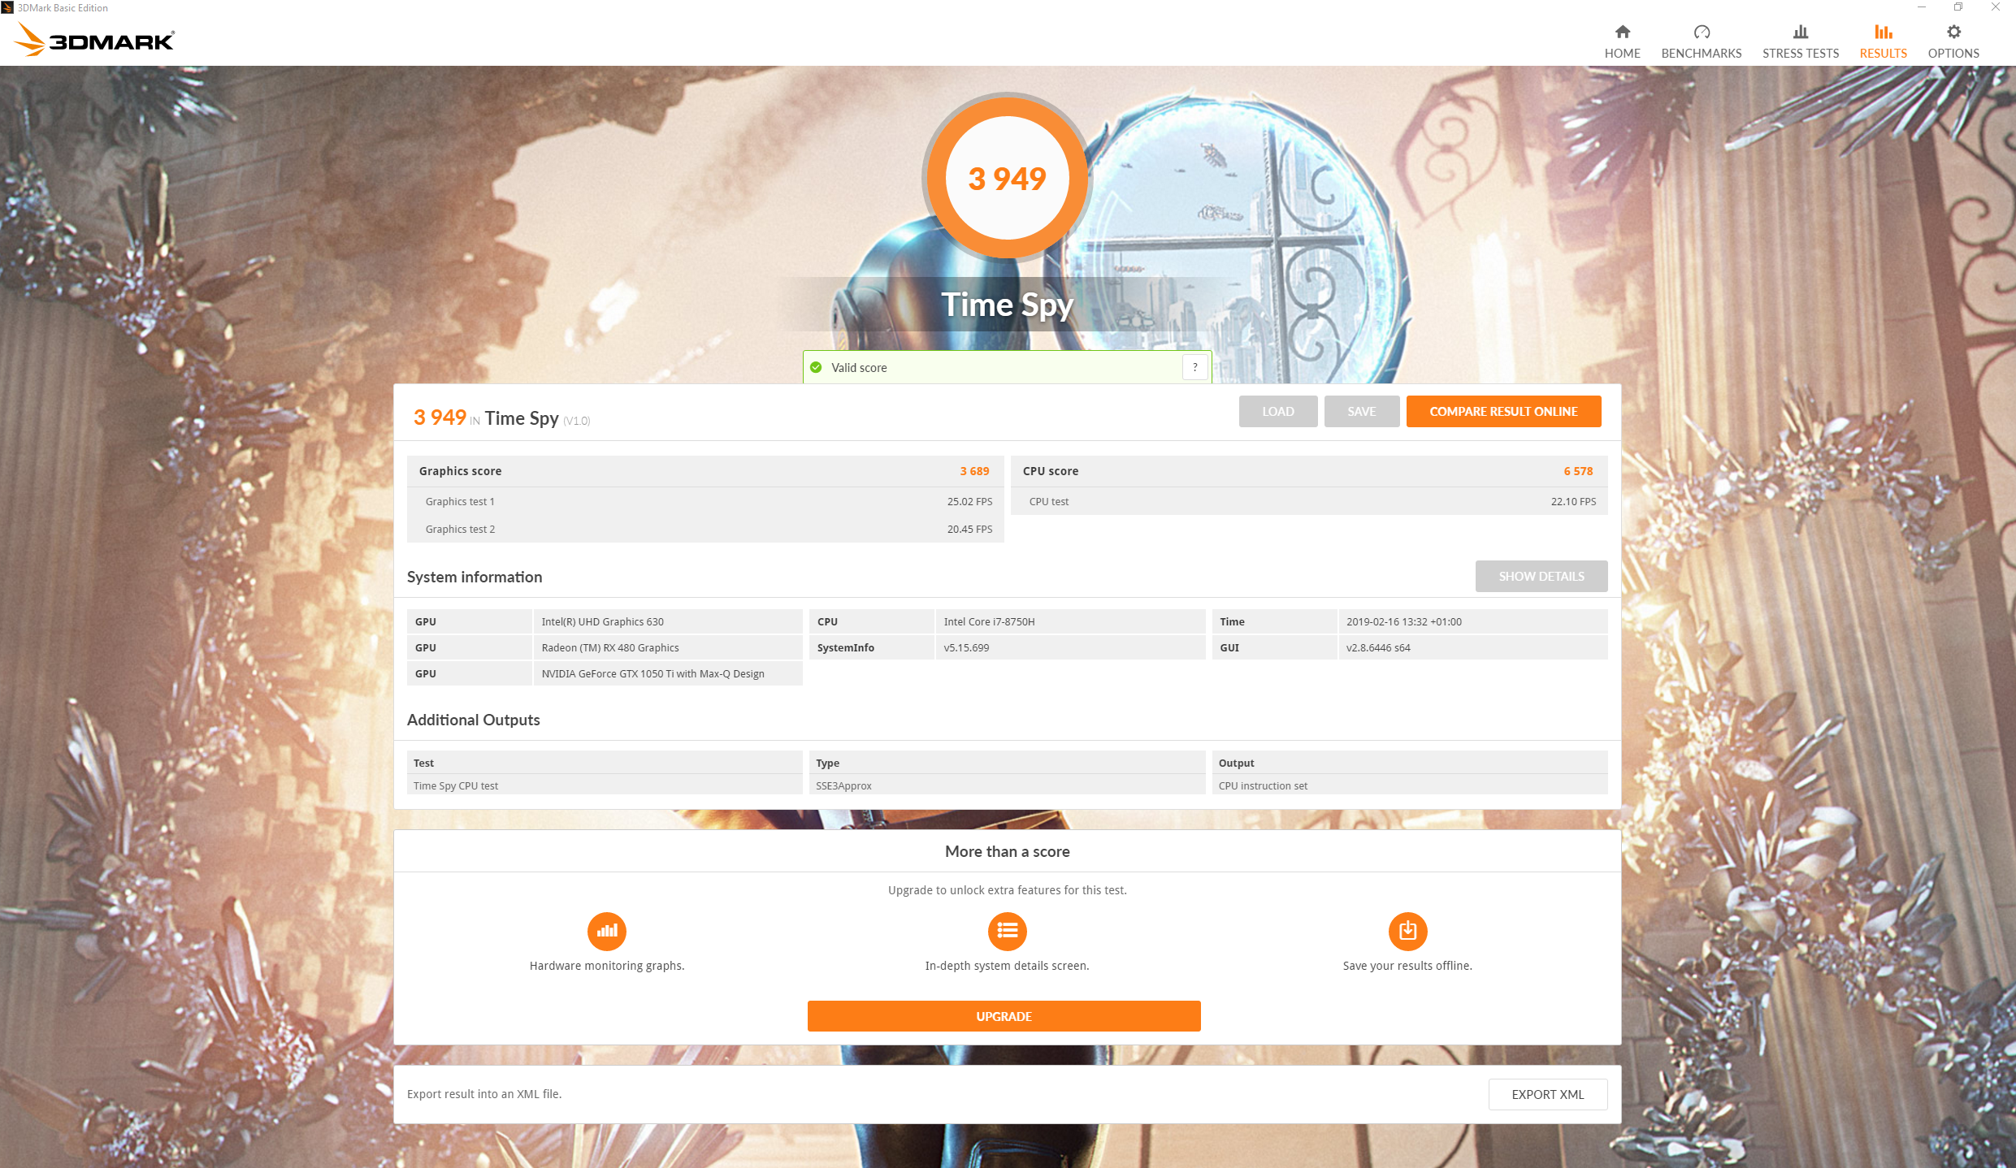This screenshot has width=2016, height=1168.
Task: Export the result as XML
Action: [x=1547, y=1094]
